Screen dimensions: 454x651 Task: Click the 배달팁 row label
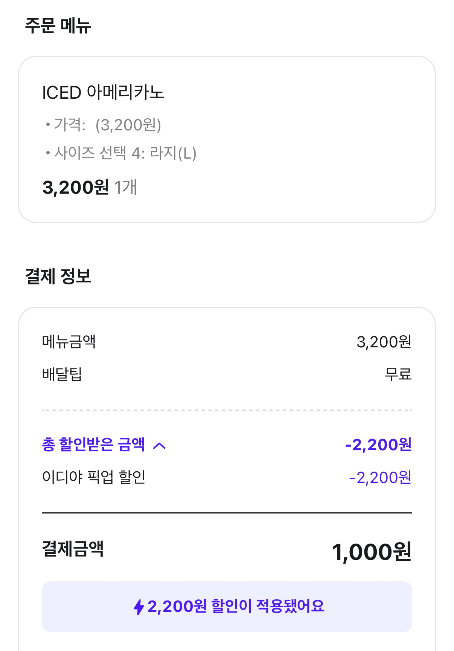62,374
